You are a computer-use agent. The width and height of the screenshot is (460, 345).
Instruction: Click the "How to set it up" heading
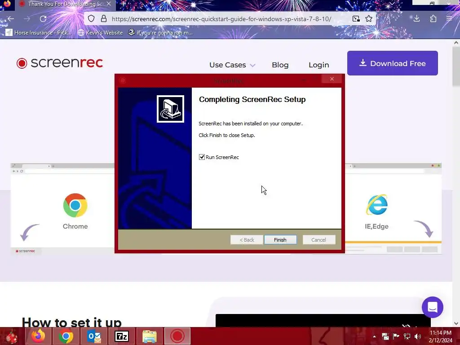click(71, 322)
